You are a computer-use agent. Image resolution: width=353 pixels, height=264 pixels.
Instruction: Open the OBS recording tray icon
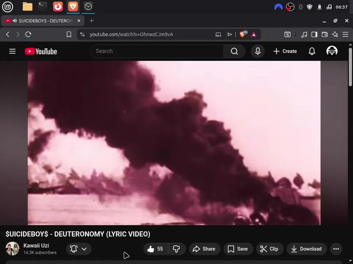(290, 7)
